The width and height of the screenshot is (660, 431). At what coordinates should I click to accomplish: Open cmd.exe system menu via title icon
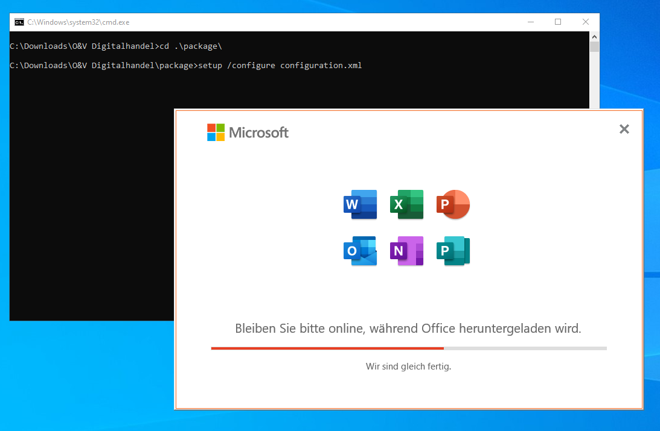[19, 22]
